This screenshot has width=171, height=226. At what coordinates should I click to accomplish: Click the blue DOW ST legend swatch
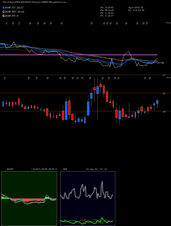3,8
